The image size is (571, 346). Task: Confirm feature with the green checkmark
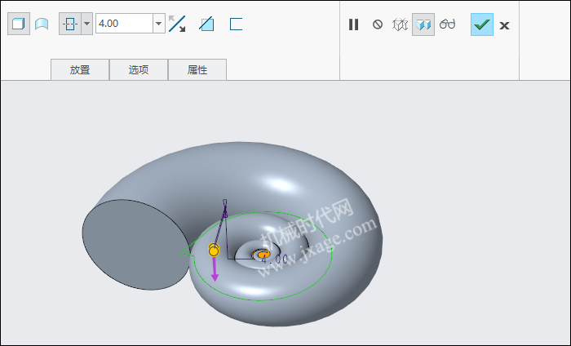(482, 24)
